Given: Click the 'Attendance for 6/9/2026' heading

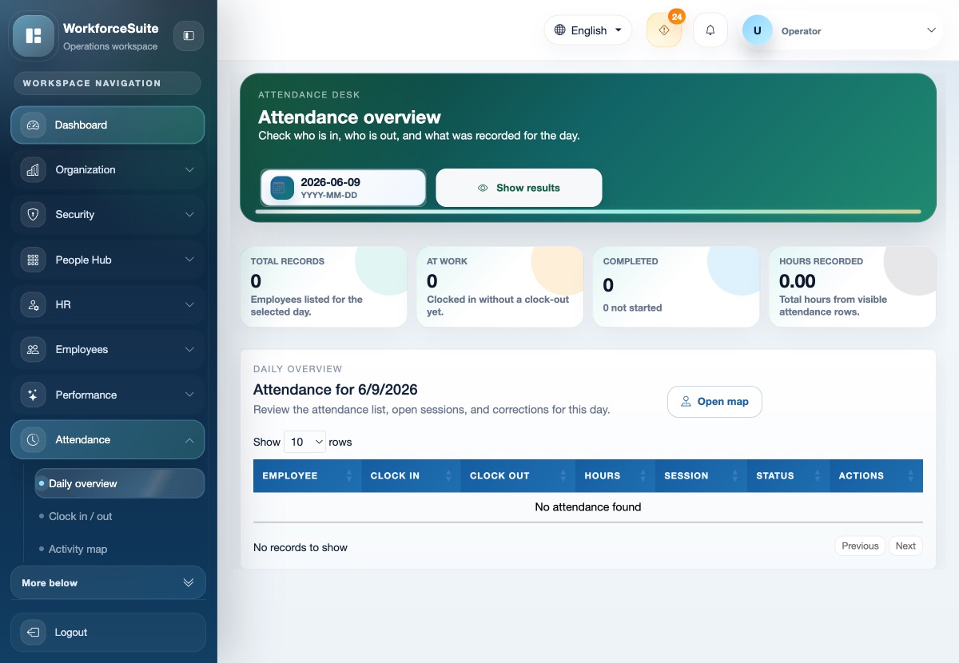Looking at the screenshot, I should pyautogui.click(x=336, y=390).
